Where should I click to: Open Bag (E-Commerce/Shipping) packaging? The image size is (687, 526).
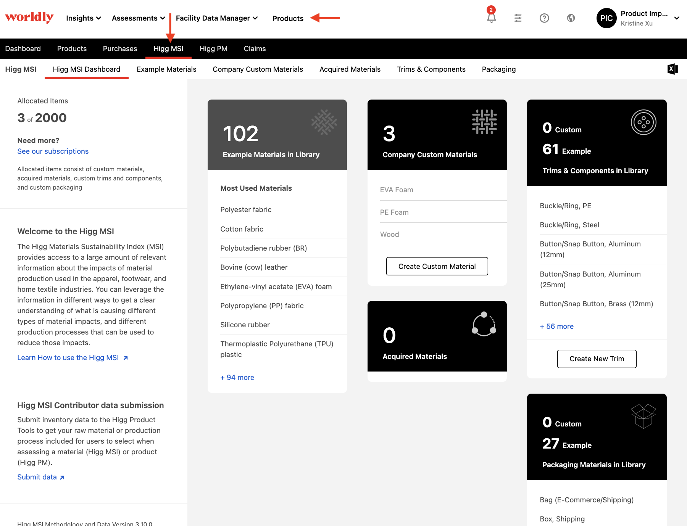point(603,500)
